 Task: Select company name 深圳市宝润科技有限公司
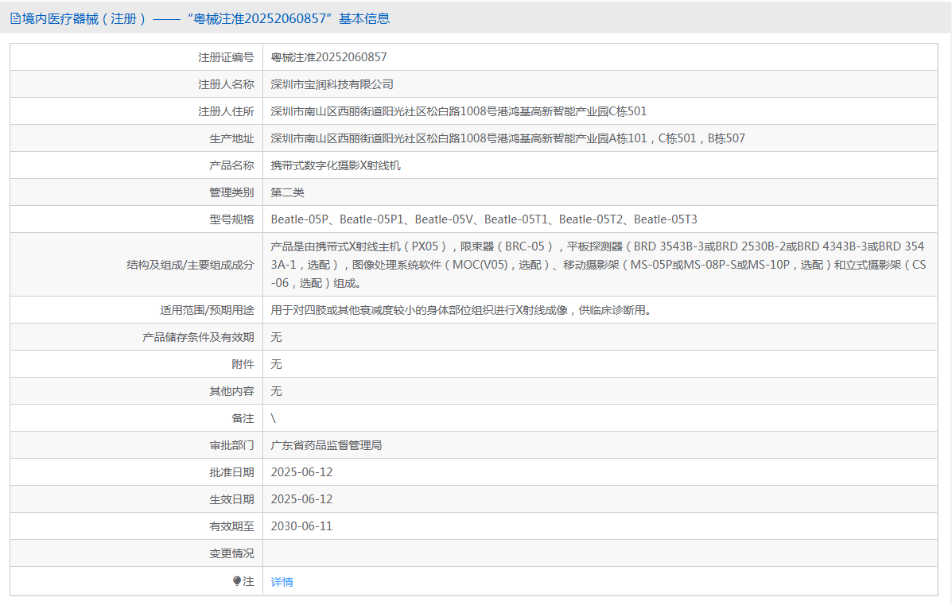[332, 84]
